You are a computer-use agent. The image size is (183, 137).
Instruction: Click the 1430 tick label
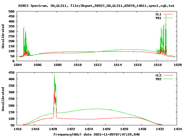142,129
